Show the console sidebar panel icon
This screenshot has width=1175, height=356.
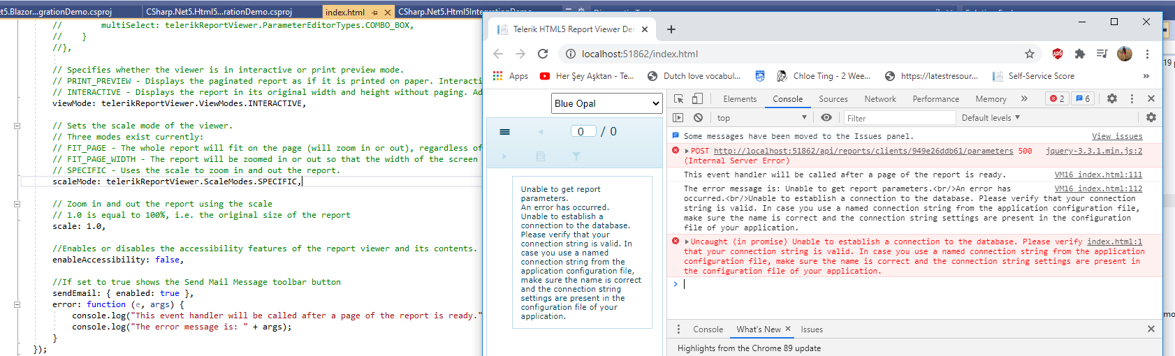point(678,118)
